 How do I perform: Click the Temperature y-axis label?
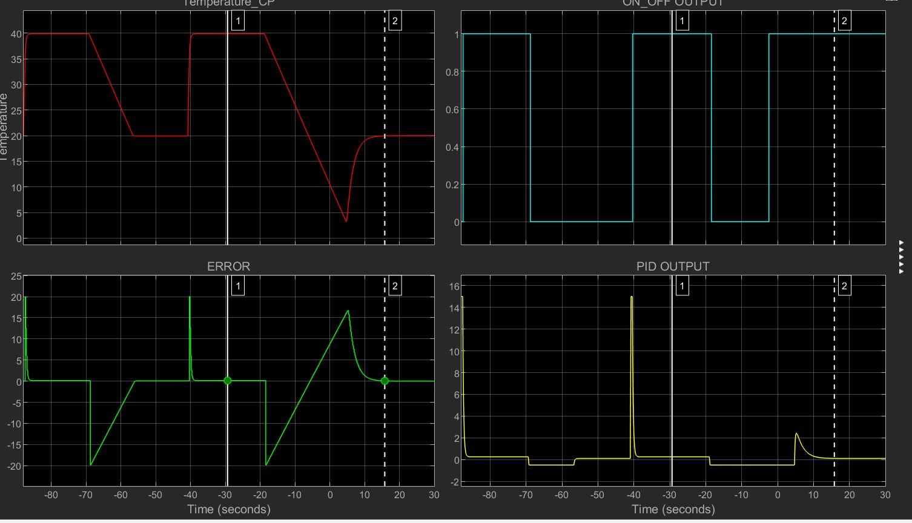click(4, 121)
